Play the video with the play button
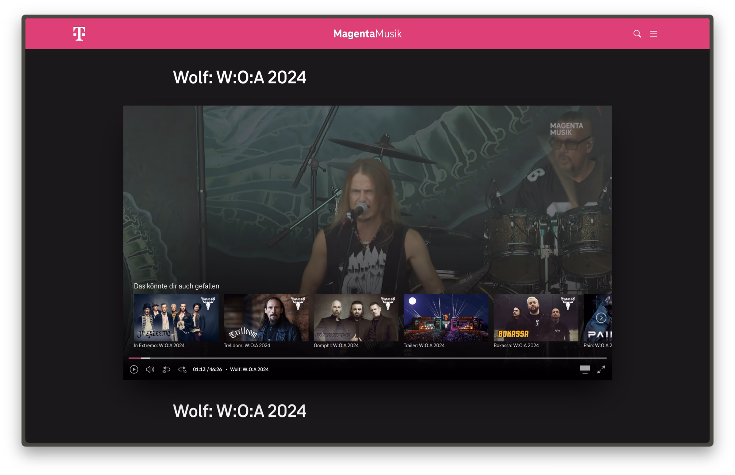Image resolution: width=735 pixels, height=475 pixels. (x=134, y=369)
